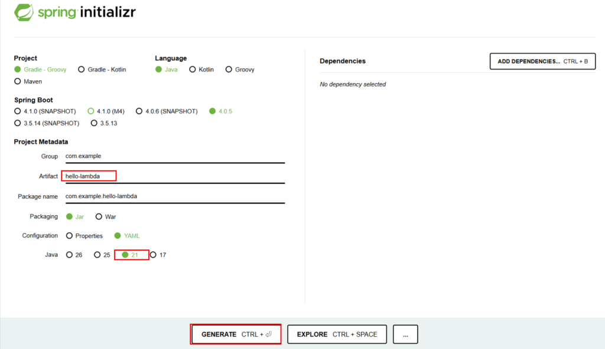Screen dimensions: 605x349
Task: Open the Add Dependencies dialog
Action: pyautogui.click(x=542, y=61)
